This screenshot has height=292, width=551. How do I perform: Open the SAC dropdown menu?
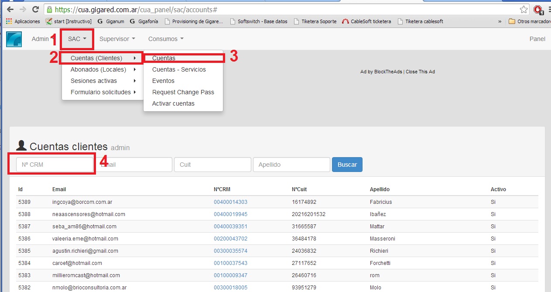tap(77, 39)
